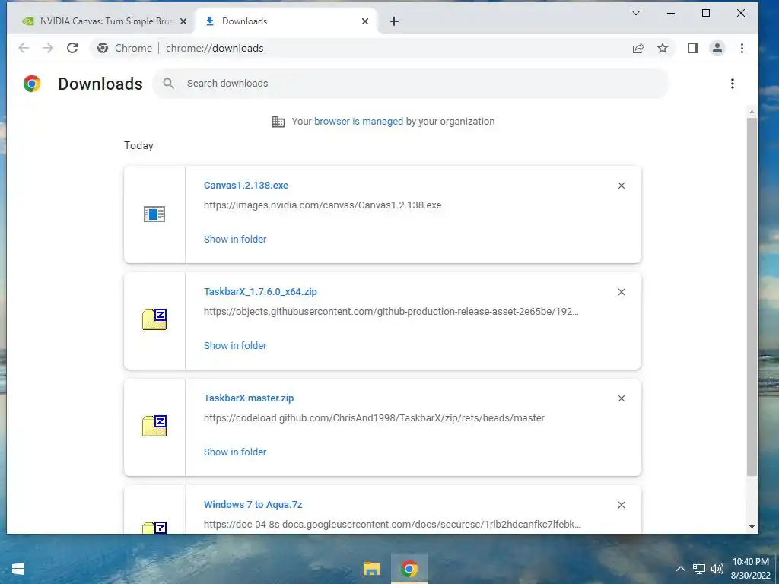
Task: Remove Canvas1.2.138.exe from the list
Action: [x=621, y=186]
